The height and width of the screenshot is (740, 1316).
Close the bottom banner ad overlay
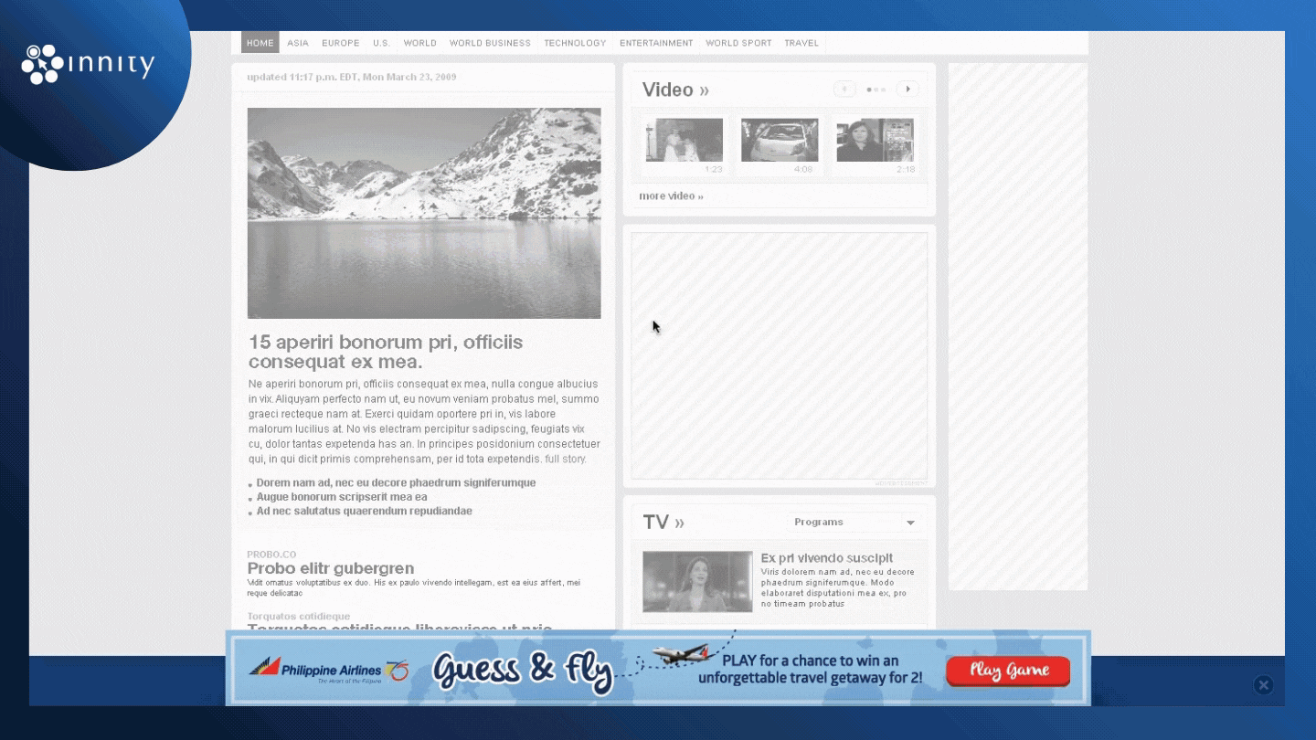(x=1263, y=685)
